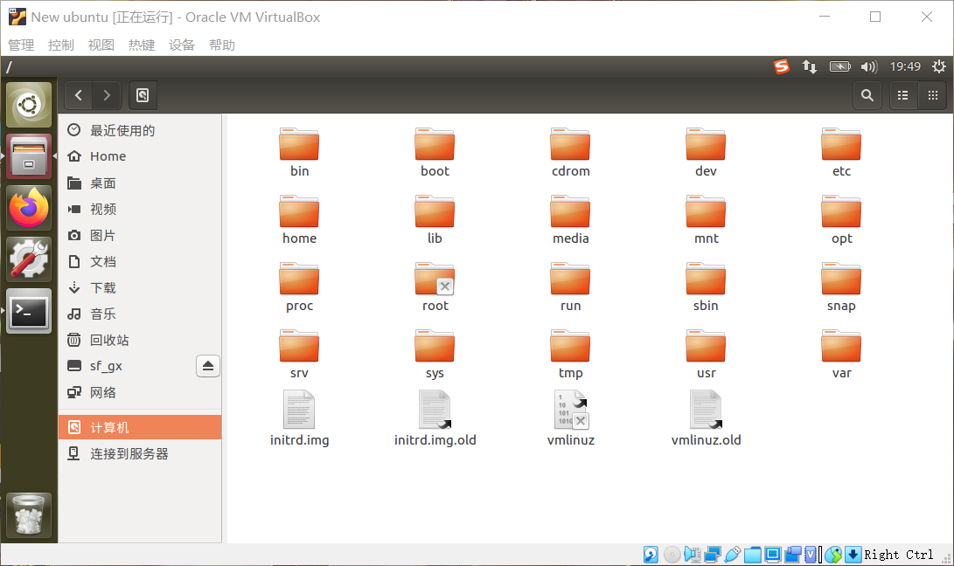The image size is (954, 566).
Task: Open the VirtualBox 视图 menu
Action: (x=101, y=45)
